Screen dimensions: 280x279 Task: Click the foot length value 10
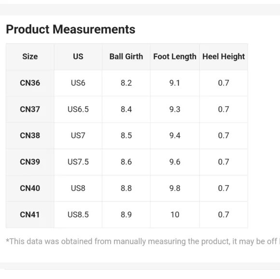pyautogui.click(x=175, y=214)
